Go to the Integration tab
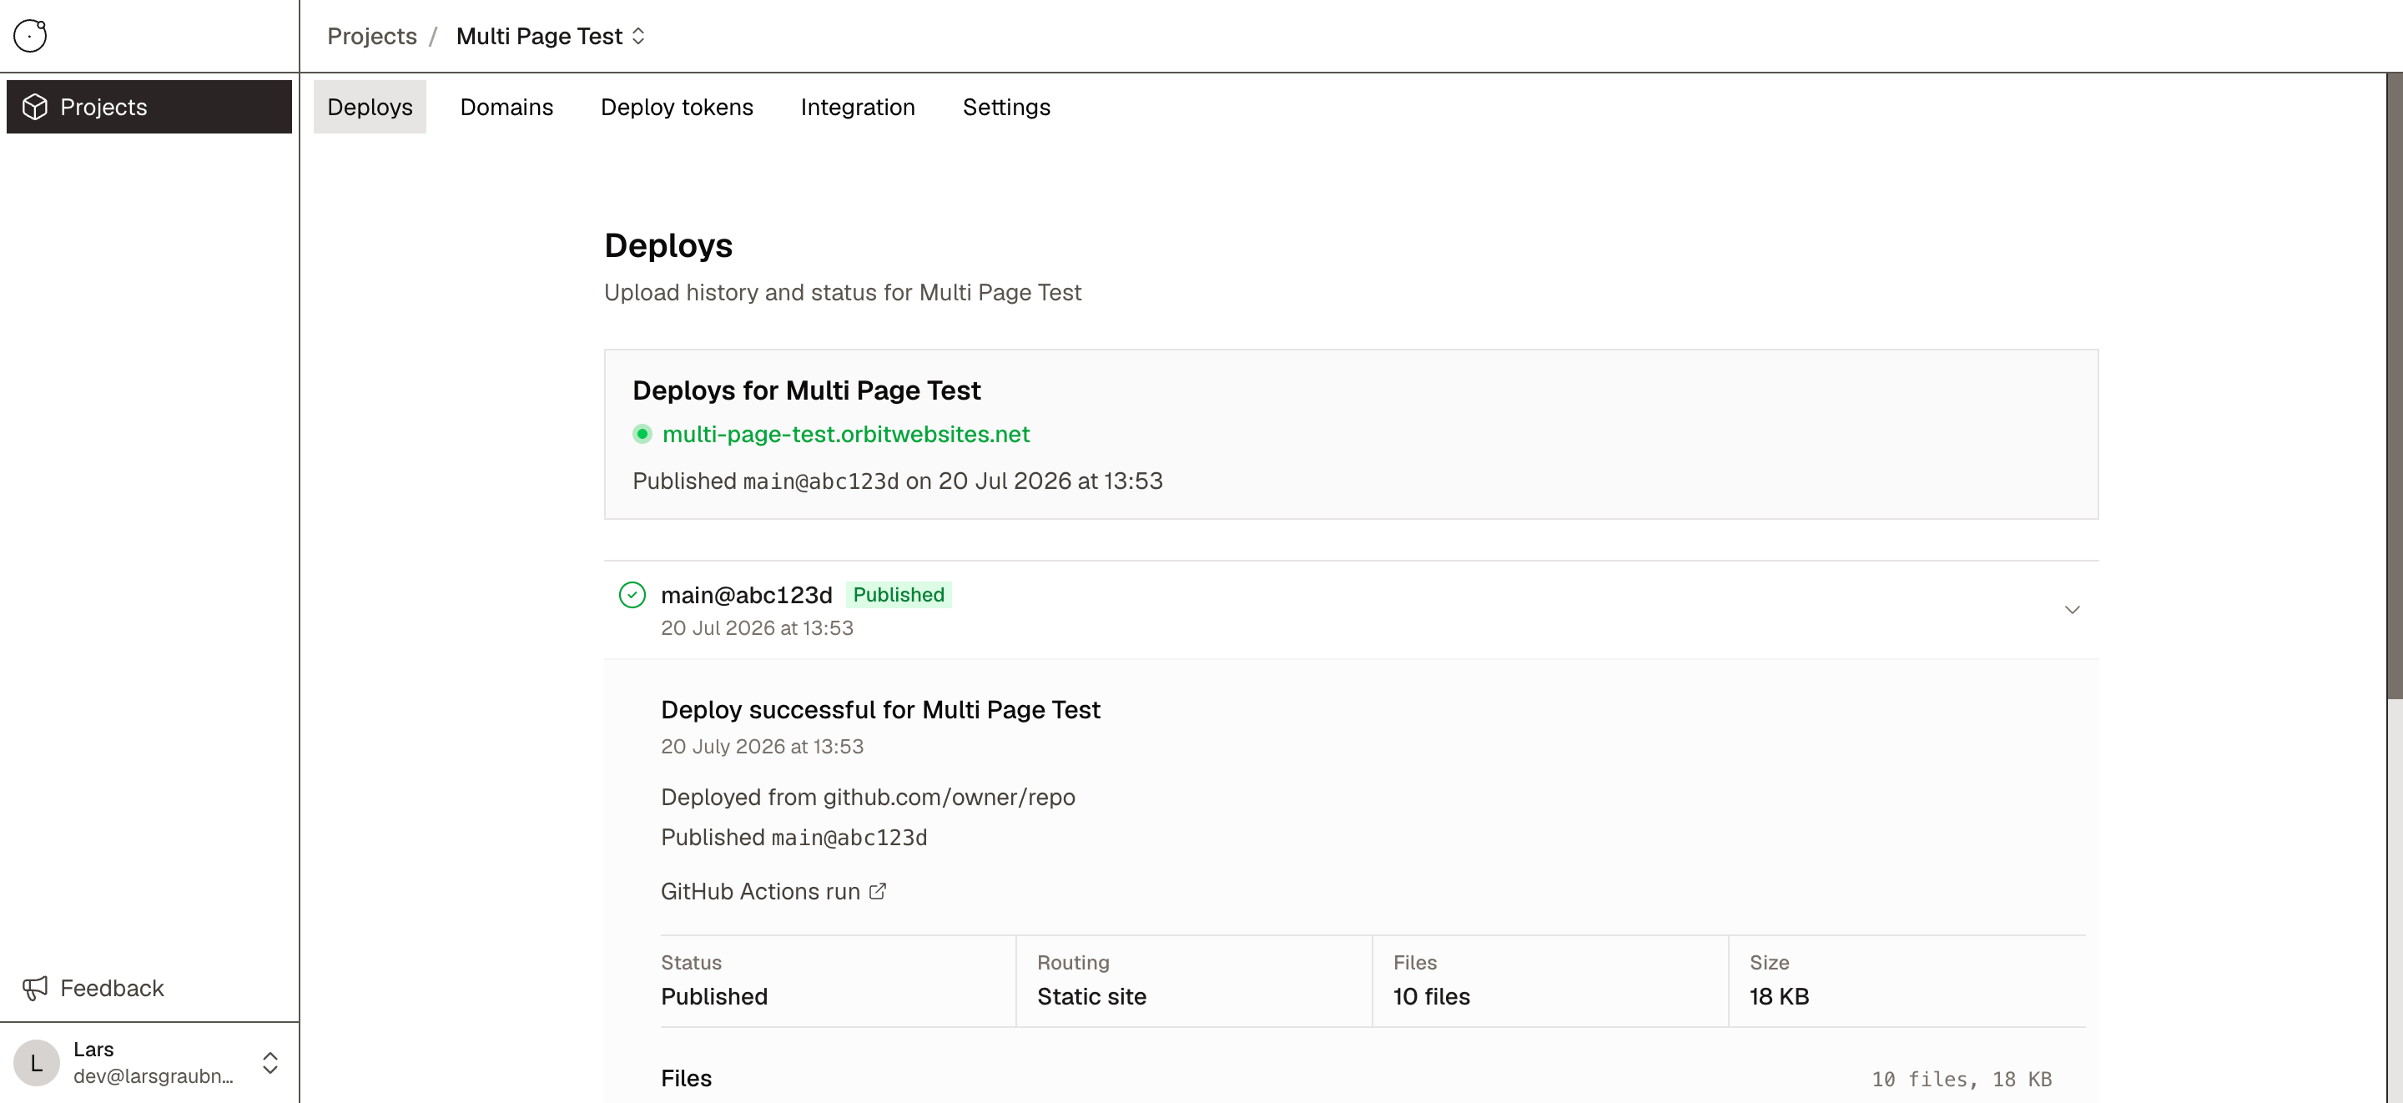The height and width of the screenshot is (1103, 2403). pos(857,107)
